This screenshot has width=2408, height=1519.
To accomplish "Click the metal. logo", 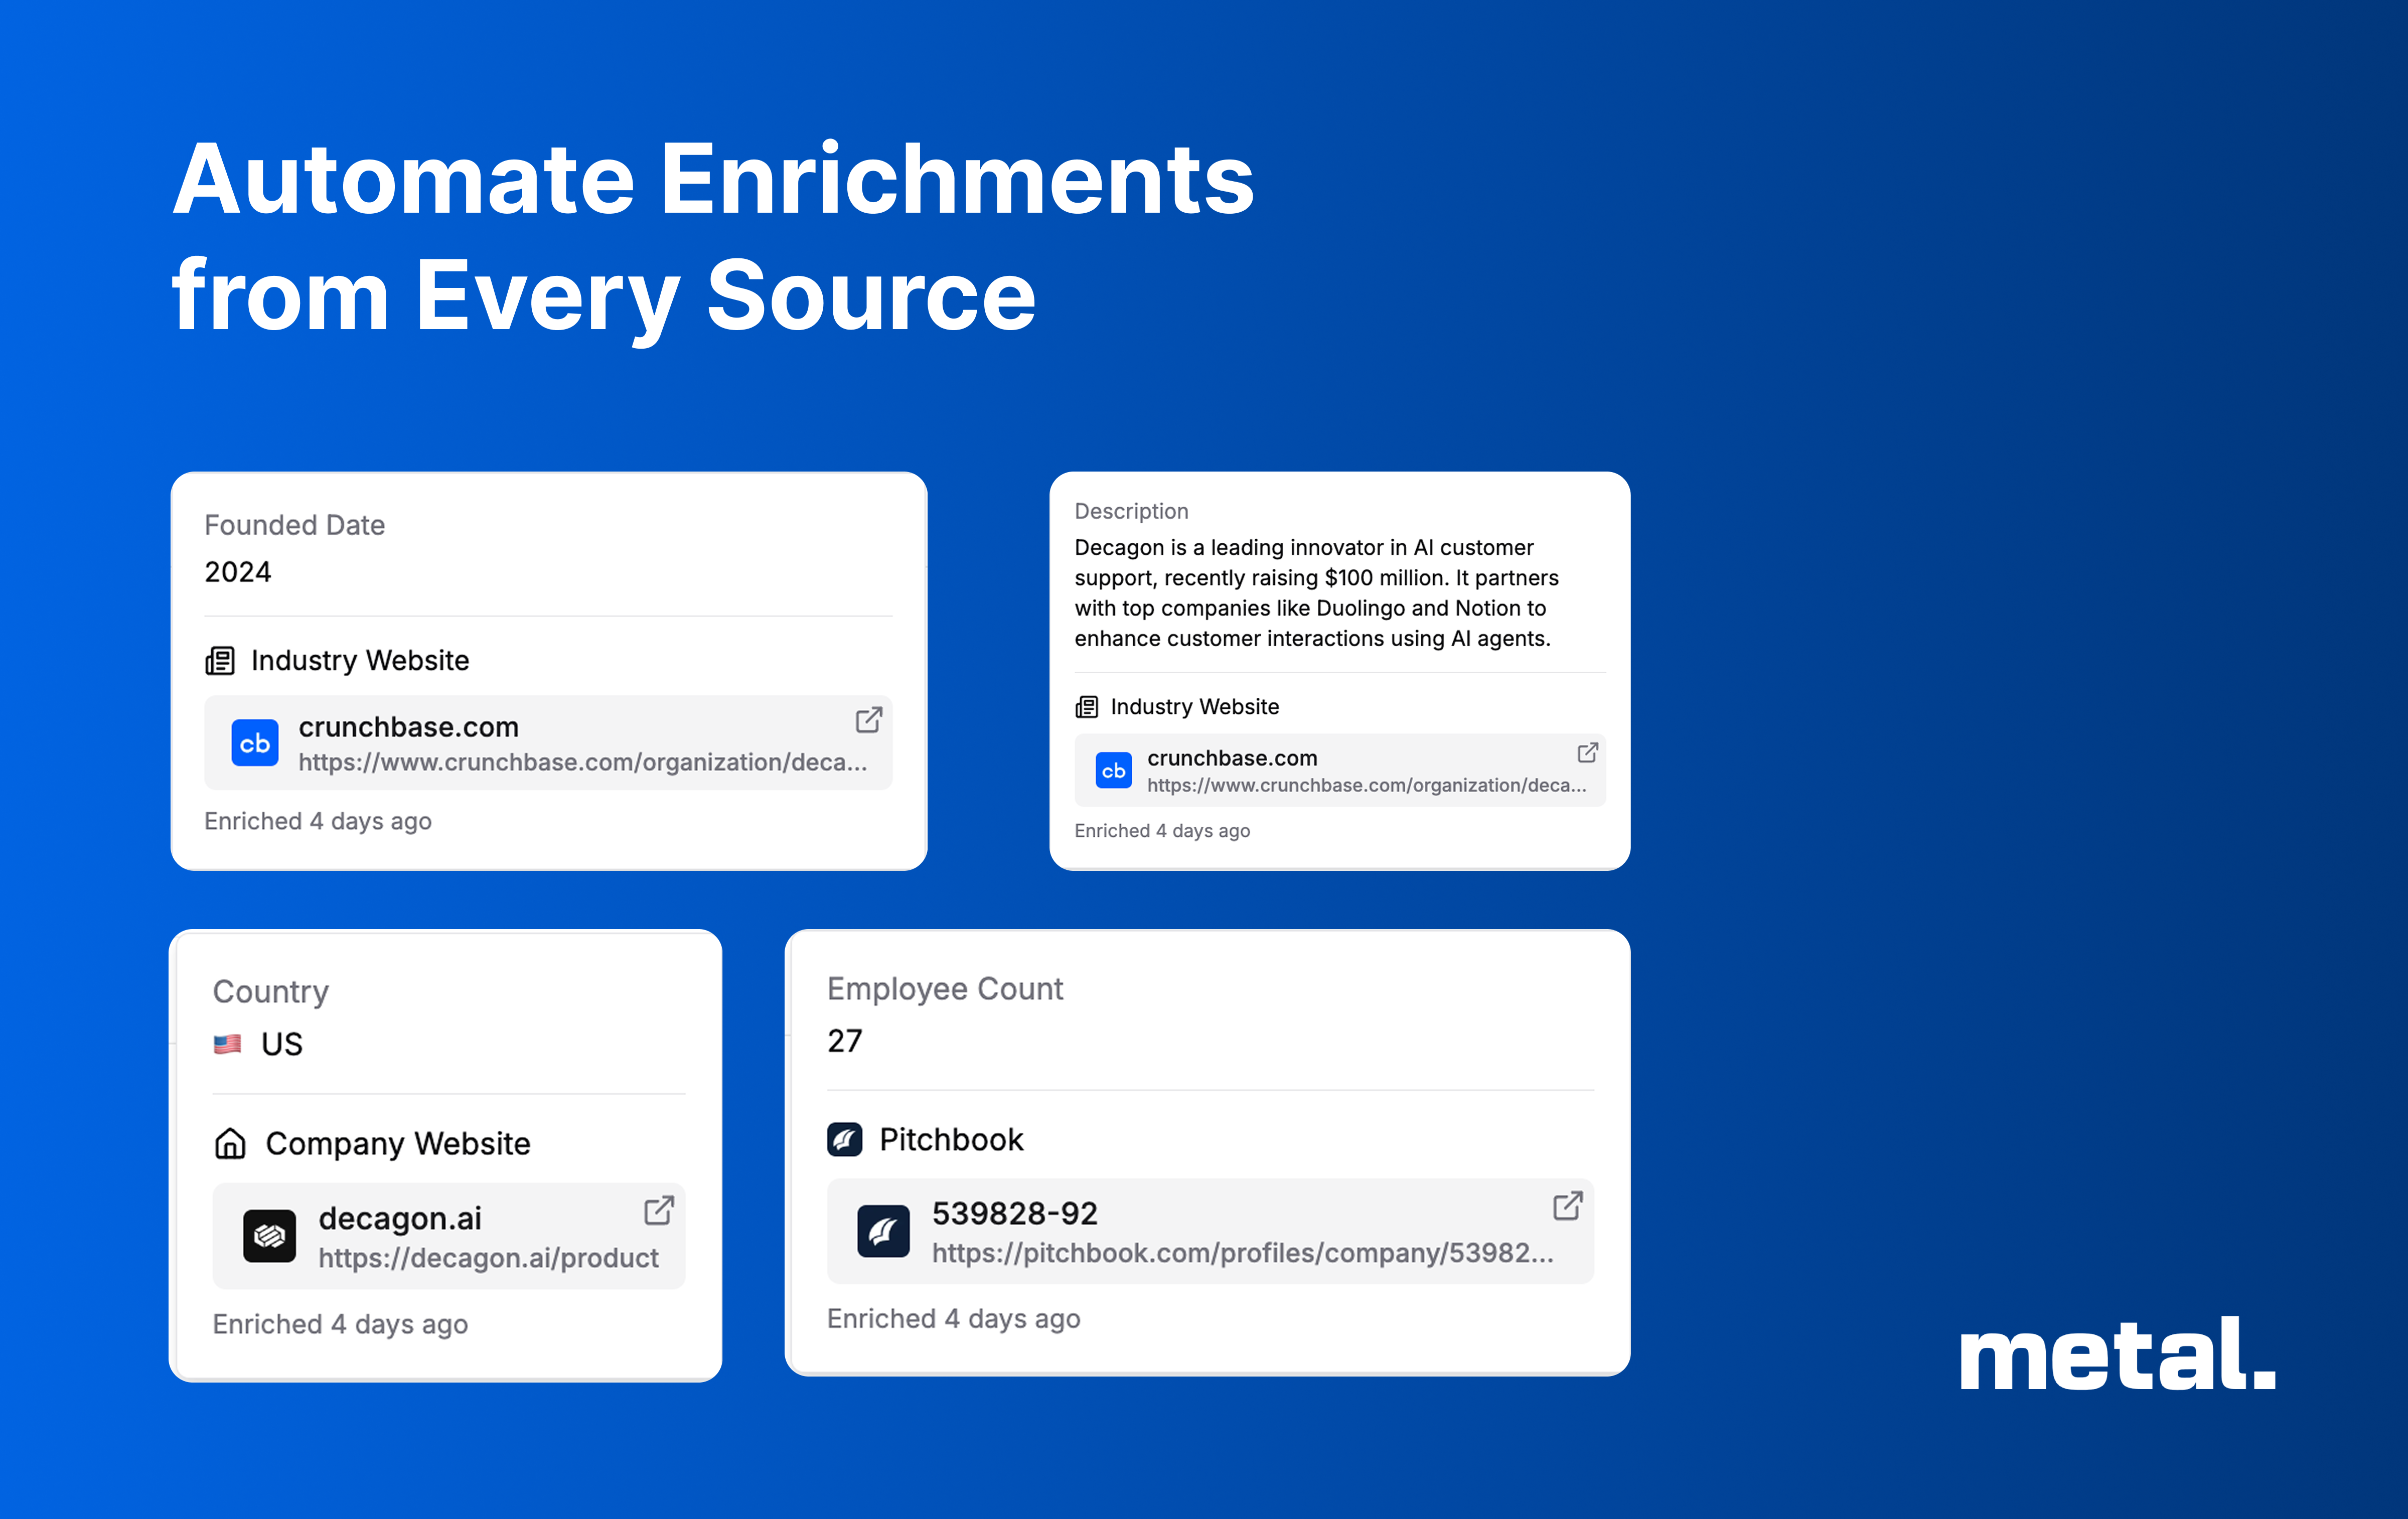I will click(2116, 1355).
